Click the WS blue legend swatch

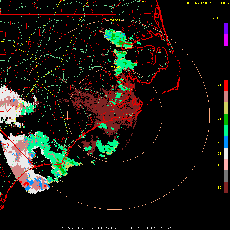click(226, 142)
